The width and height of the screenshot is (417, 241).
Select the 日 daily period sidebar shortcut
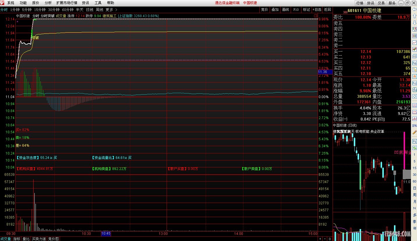pos(415,188)
